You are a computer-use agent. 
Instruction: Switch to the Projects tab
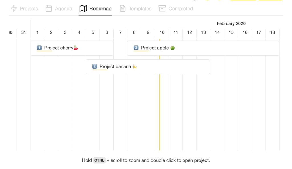pyautogui.click(x=29, y=9)
